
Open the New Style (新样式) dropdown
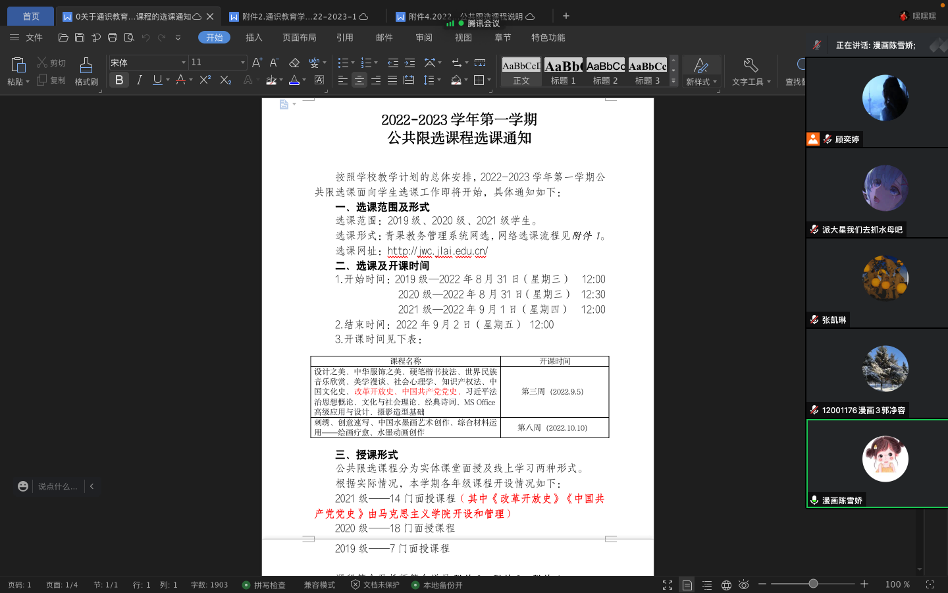click(x=701, y=71)
